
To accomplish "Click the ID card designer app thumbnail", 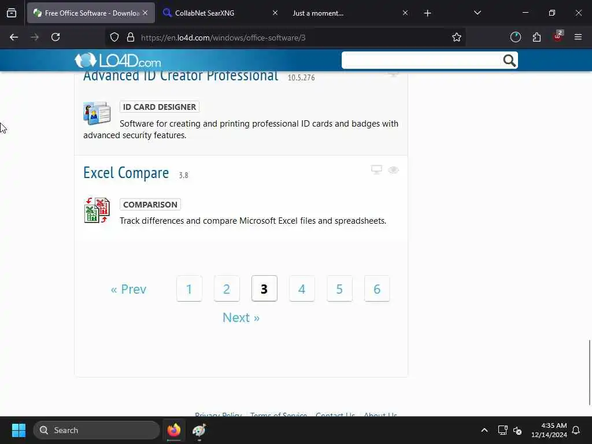I will tap(97, 113).
